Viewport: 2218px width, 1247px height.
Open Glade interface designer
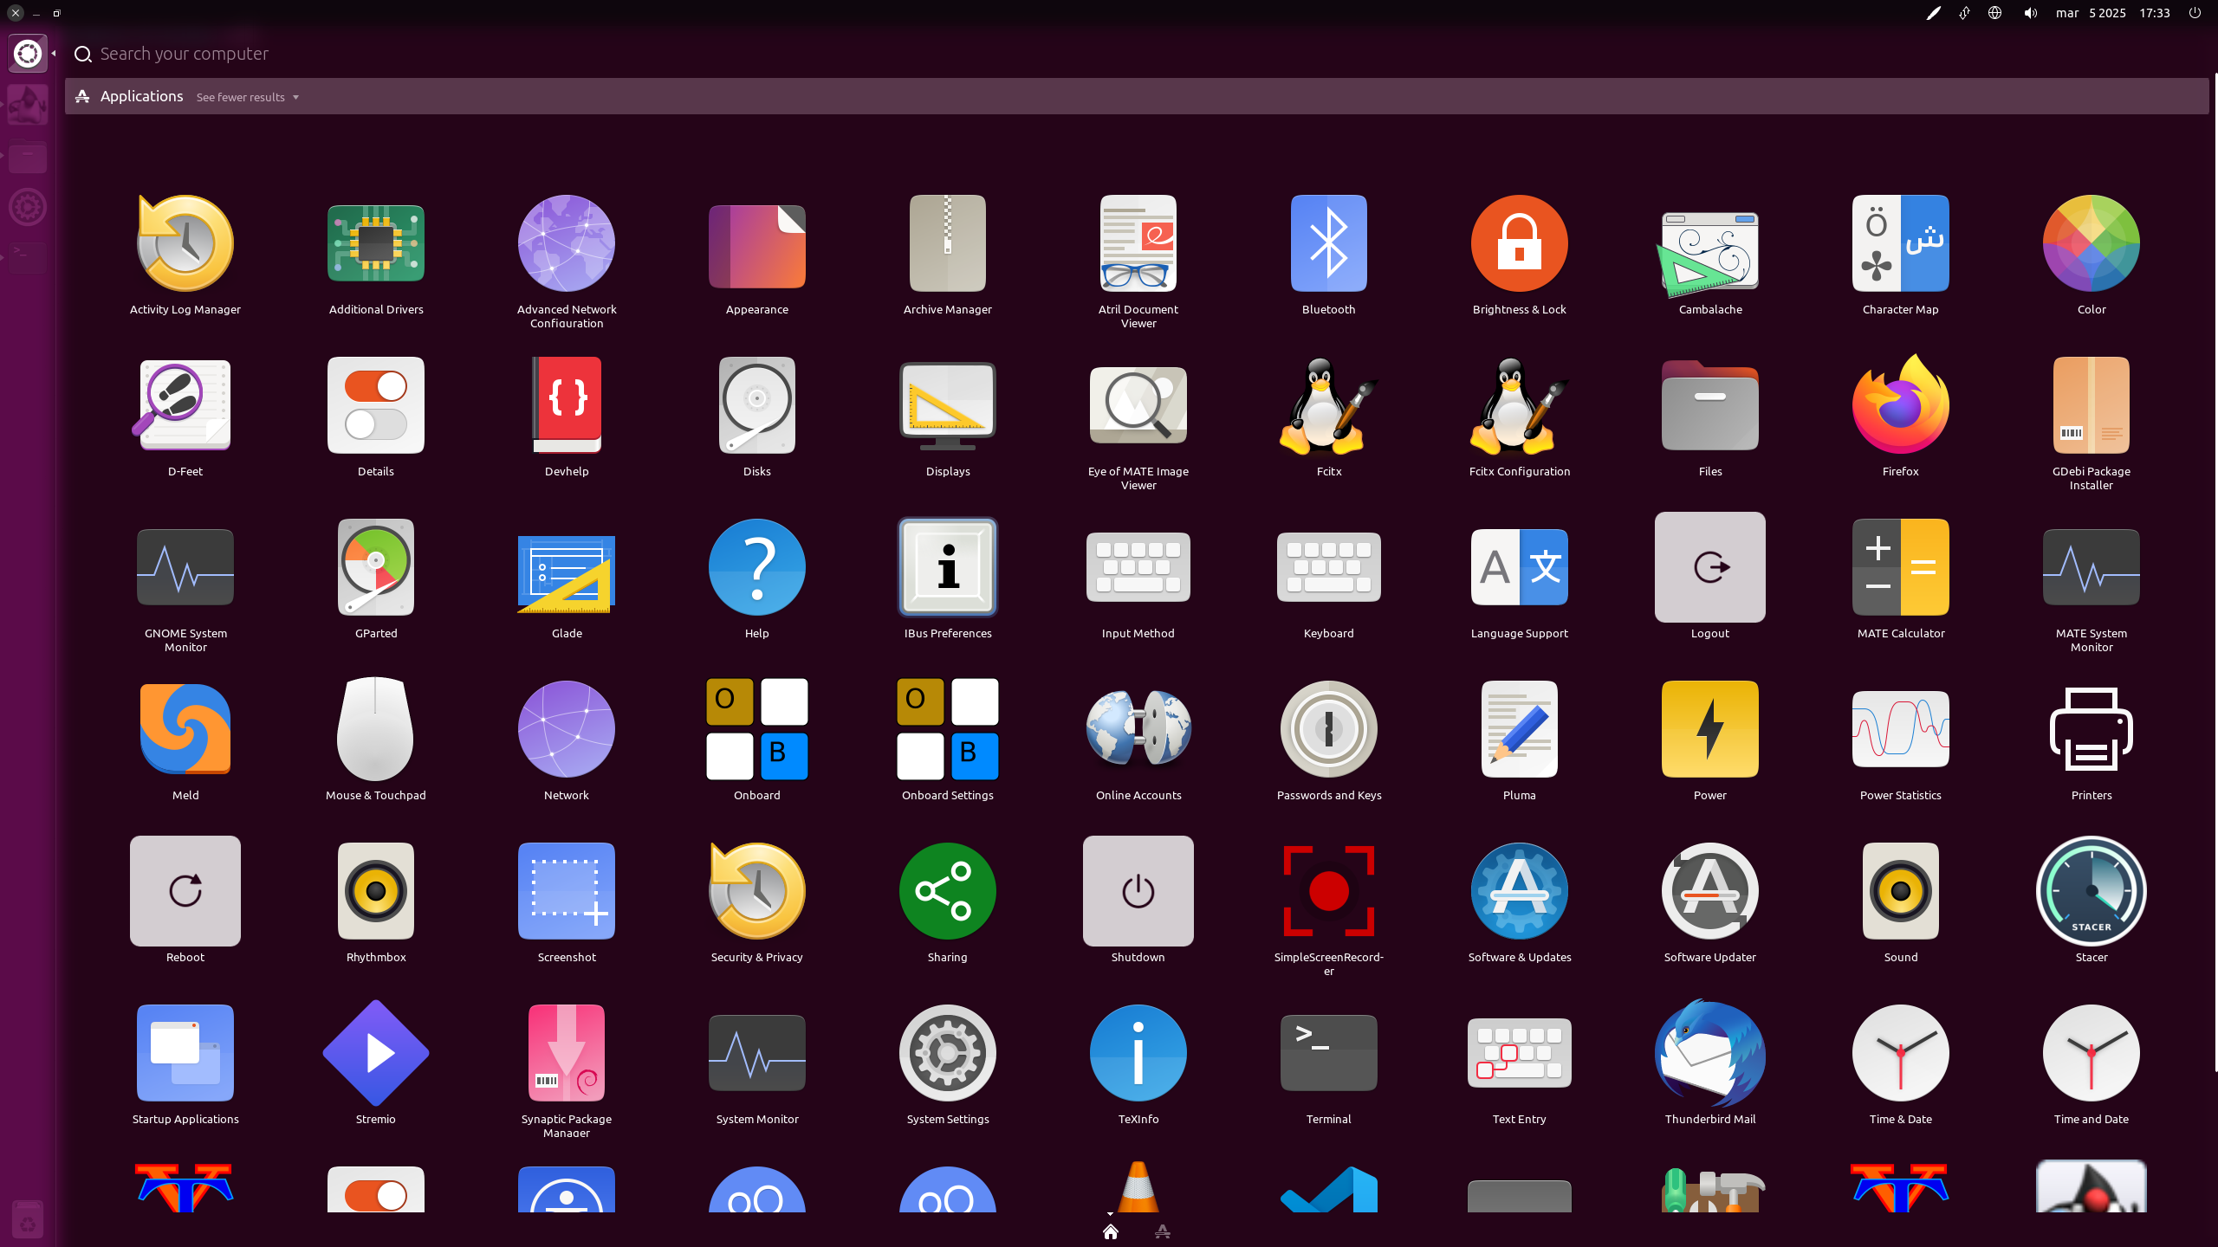click(x=566, y=574)
